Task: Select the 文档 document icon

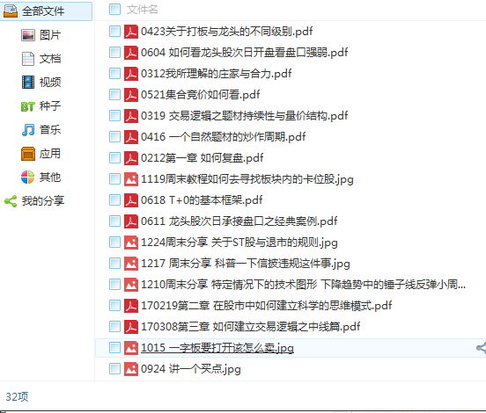Action: pyautogui.click(x=28, y=59)
